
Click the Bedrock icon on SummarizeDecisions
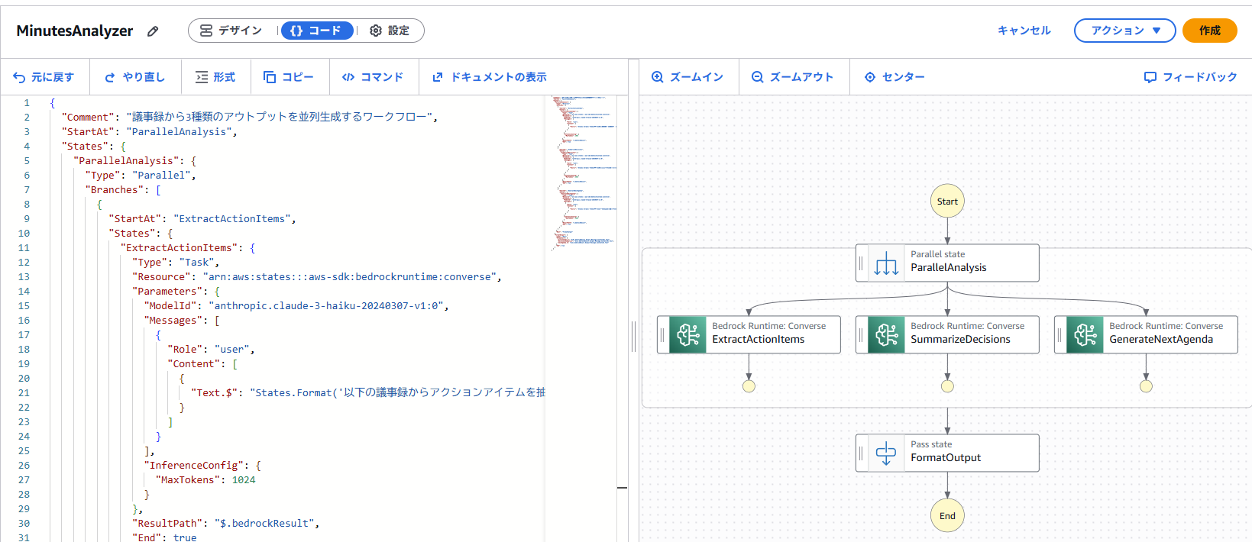click(x=886, y=334)
